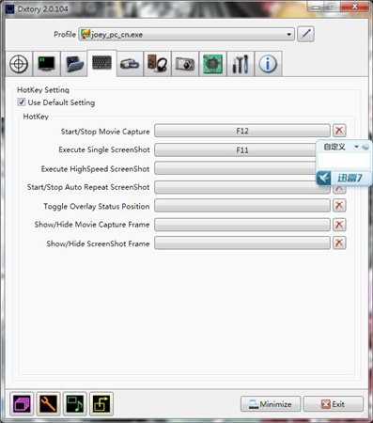Clear Toggle Overlay Status Position hotkey
373x423 pixels.
(339, 206)
